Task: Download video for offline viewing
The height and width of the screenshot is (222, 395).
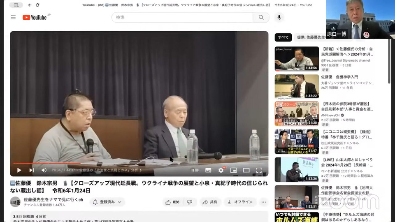Action: pos(240,202)
